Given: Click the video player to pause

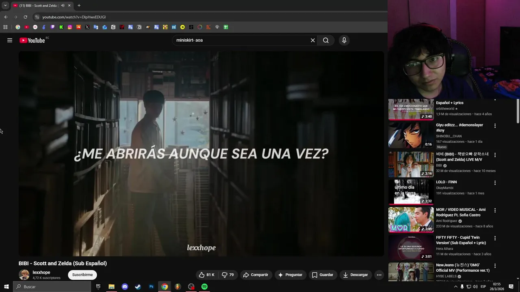Looking at the screenshot, I should 201,153.
